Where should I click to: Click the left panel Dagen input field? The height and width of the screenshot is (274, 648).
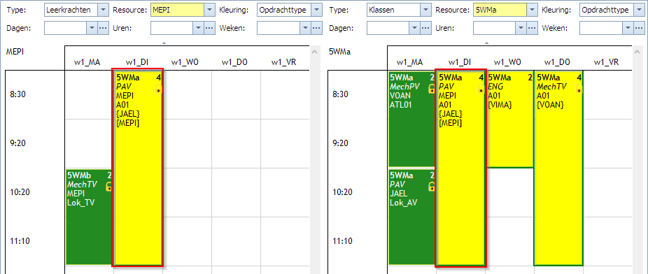65,28
